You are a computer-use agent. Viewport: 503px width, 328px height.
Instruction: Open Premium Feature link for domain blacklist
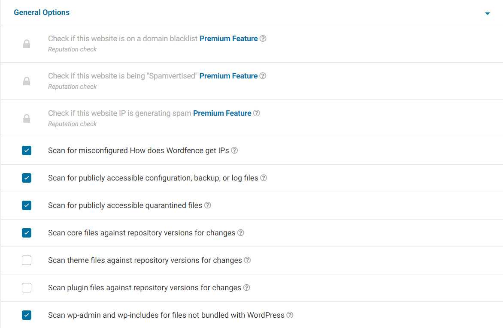[x=228, y=39]
